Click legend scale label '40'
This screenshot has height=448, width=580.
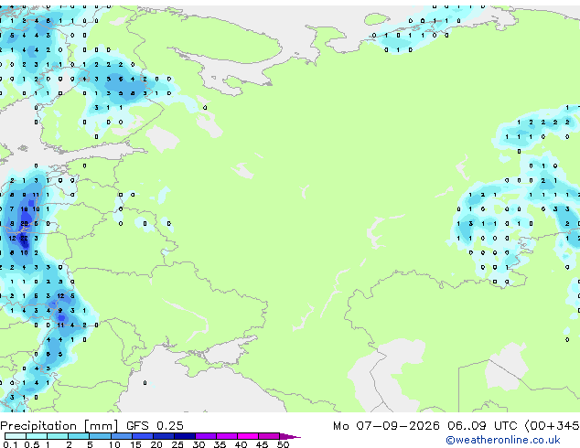tap(241, 444)
